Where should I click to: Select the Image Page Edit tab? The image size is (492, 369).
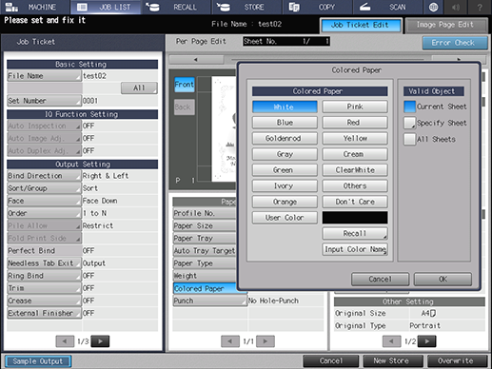446,25
